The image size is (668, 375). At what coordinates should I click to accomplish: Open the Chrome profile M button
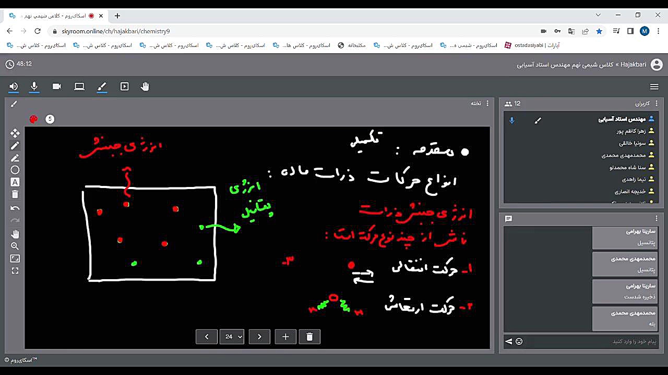coord(645,31)
